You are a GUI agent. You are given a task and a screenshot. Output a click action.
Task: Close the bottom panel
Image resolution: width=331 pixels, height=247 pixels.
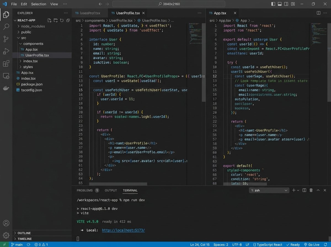[x=325, y=190]
